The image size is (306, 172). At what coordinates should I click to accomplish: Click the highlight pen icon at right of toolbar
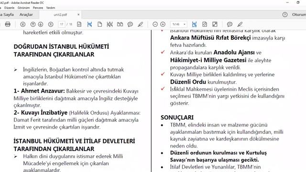pyautogui.click(x=240, y=24)
